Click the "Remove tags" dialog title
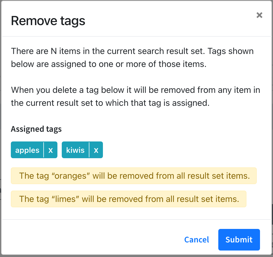 tap(48, 21)
